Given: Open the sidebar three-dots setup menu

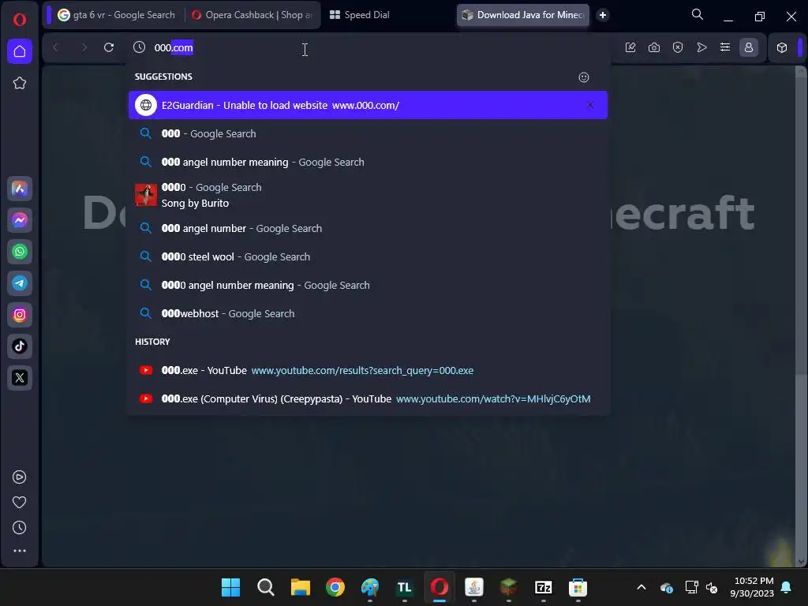Looking at the screenshot, I should coord(20,551).
